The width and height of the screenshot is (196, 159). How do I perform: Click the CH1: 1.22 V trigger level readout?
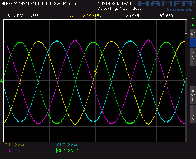tap(85, 15)
